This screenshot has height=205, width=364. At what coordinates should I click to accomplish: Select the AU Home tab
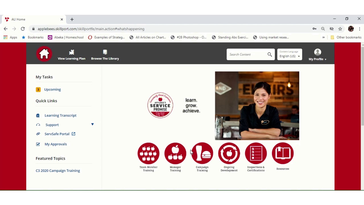coord(34,19)
